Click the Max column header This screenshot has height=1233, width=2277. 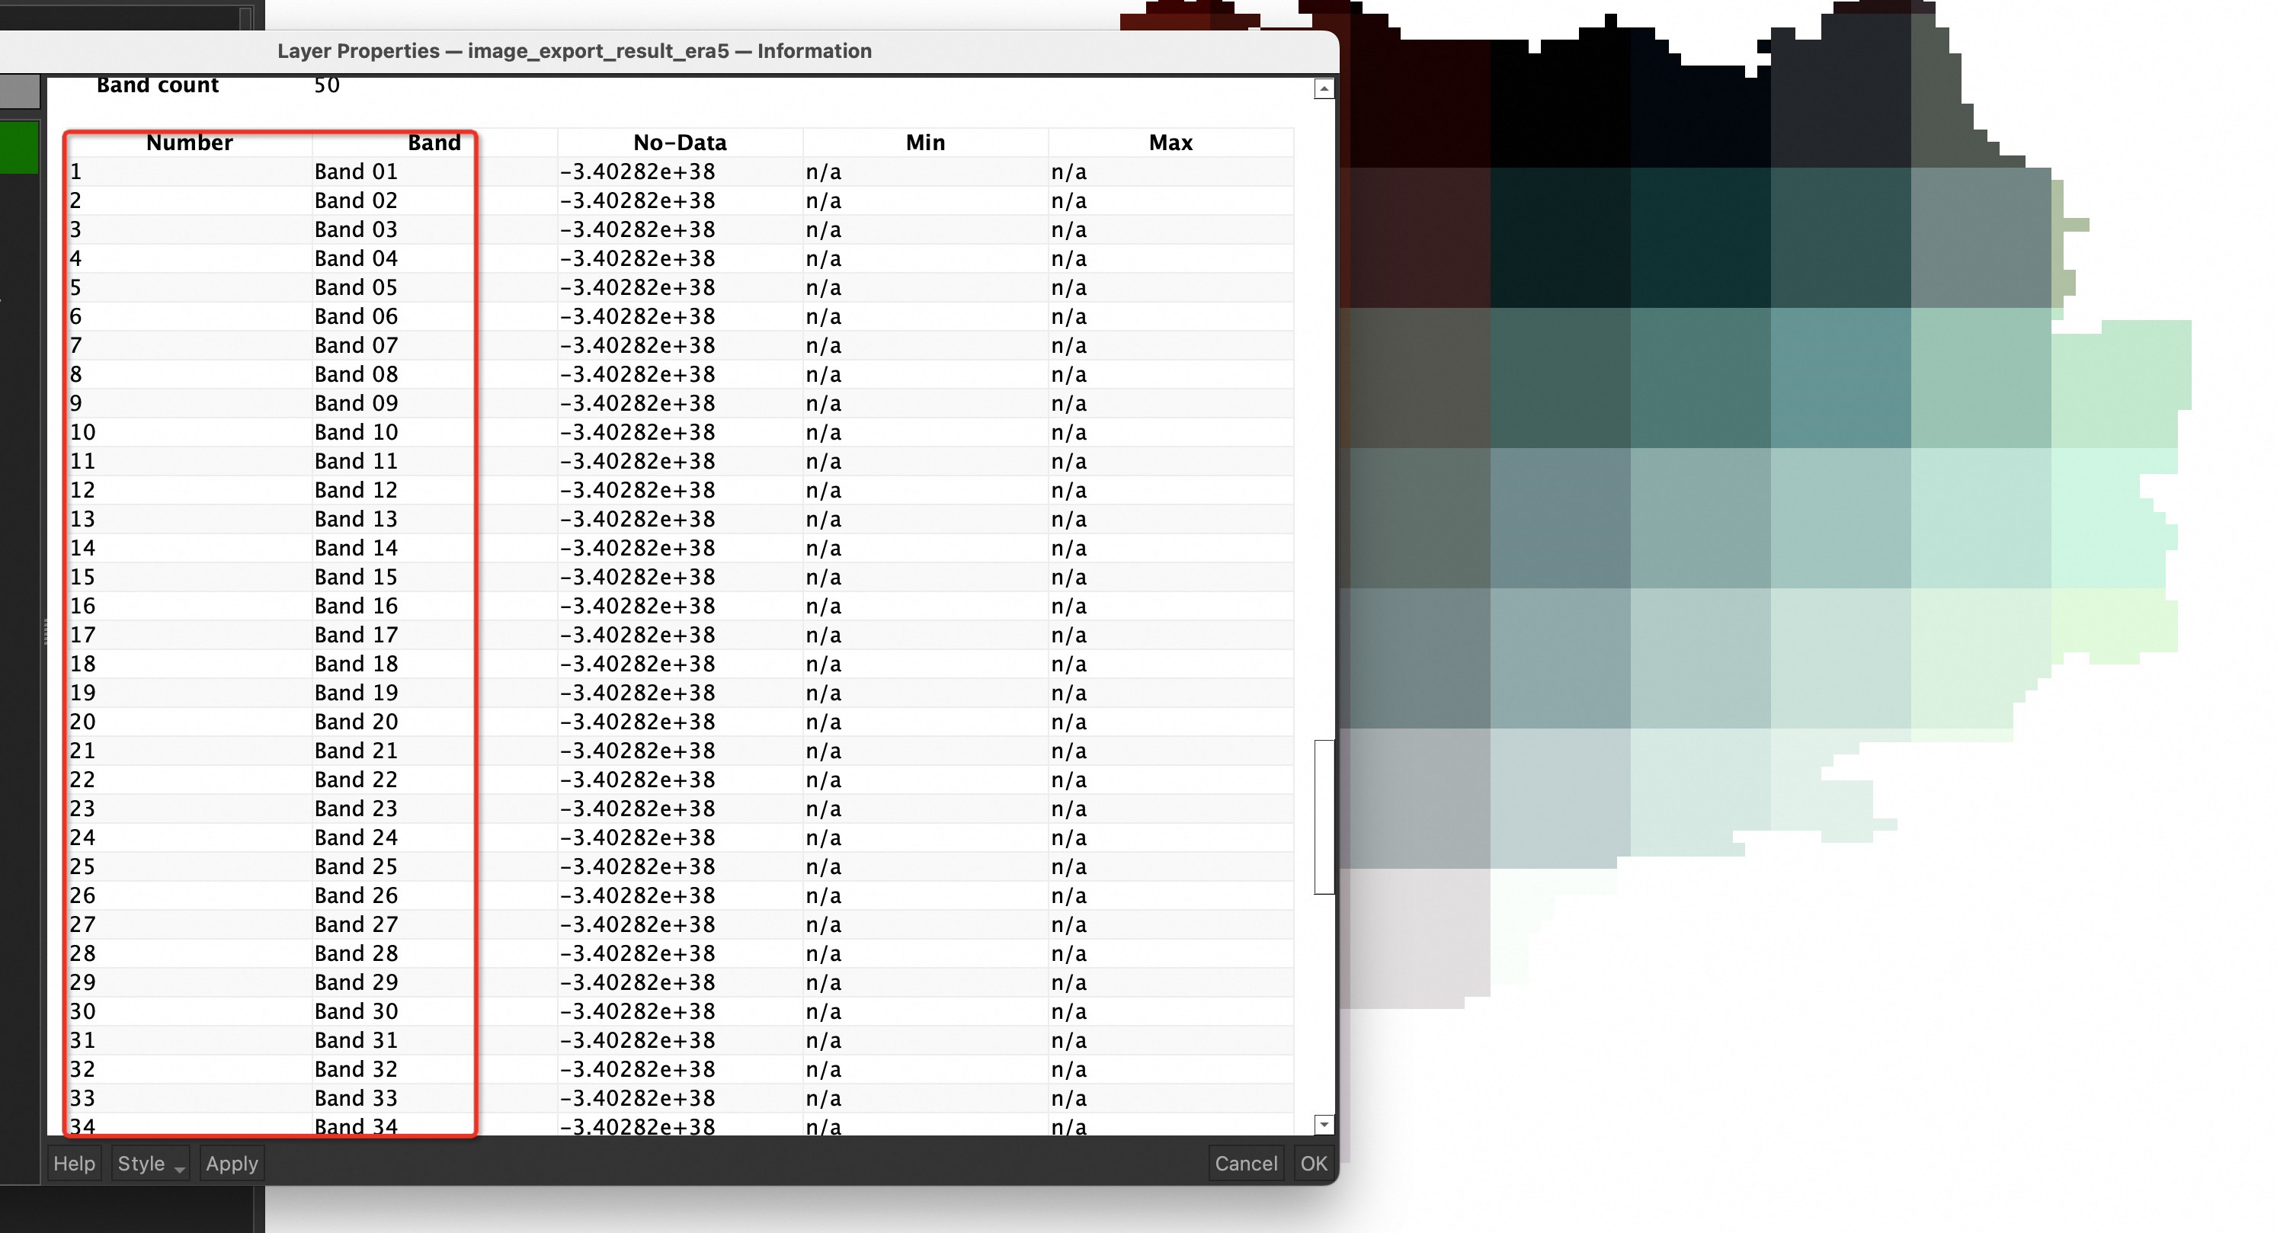coord(1170,143)
